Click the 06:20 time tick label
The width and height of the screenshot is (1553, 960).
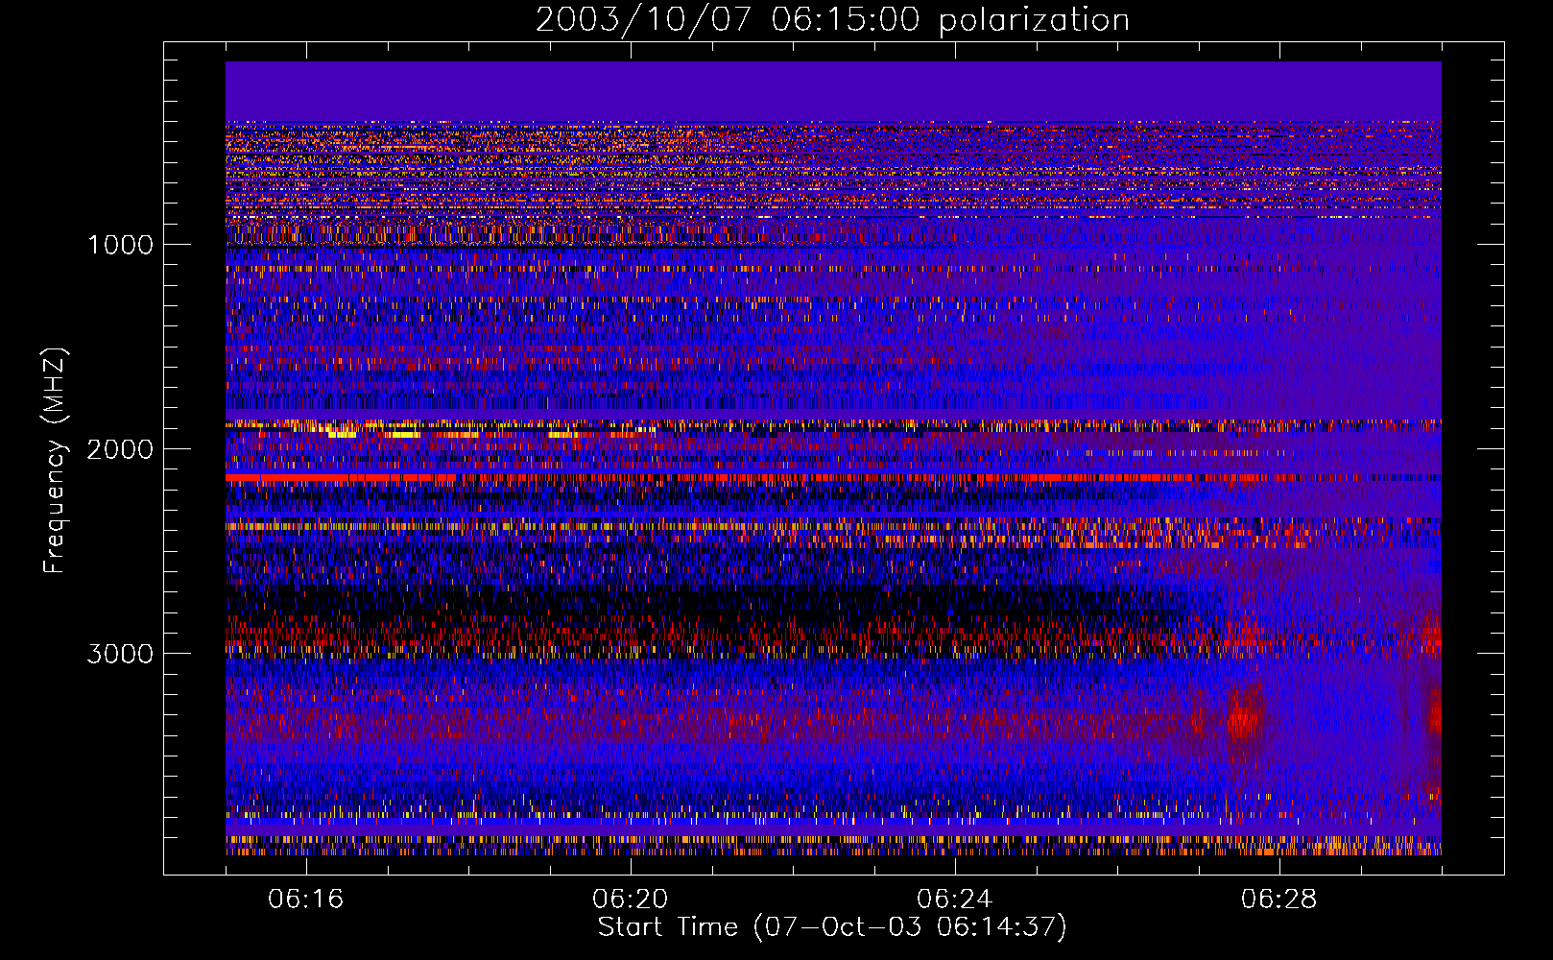click(x=631, y=899)
